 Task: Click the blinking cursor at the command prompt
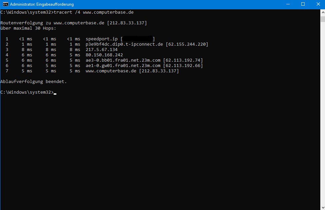[x=55, y=93]
